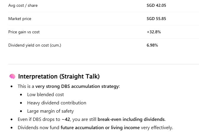The width and height of the screenshot is (199, 138).
Task: Click the "Large margin of safety" bullet
Action: [50, 111]
